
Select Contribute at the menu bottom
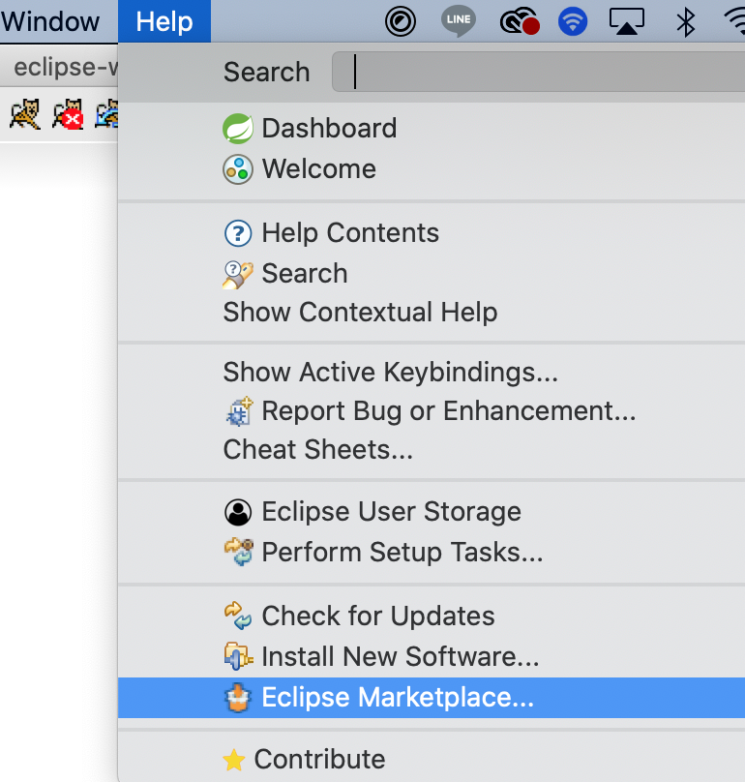(432, 759)
